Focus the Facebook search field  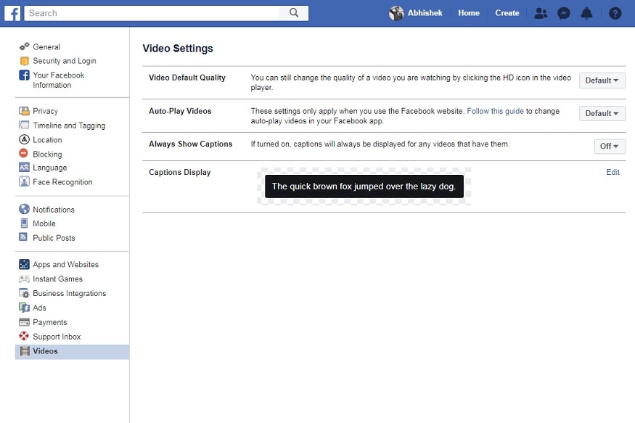[152, 13]
